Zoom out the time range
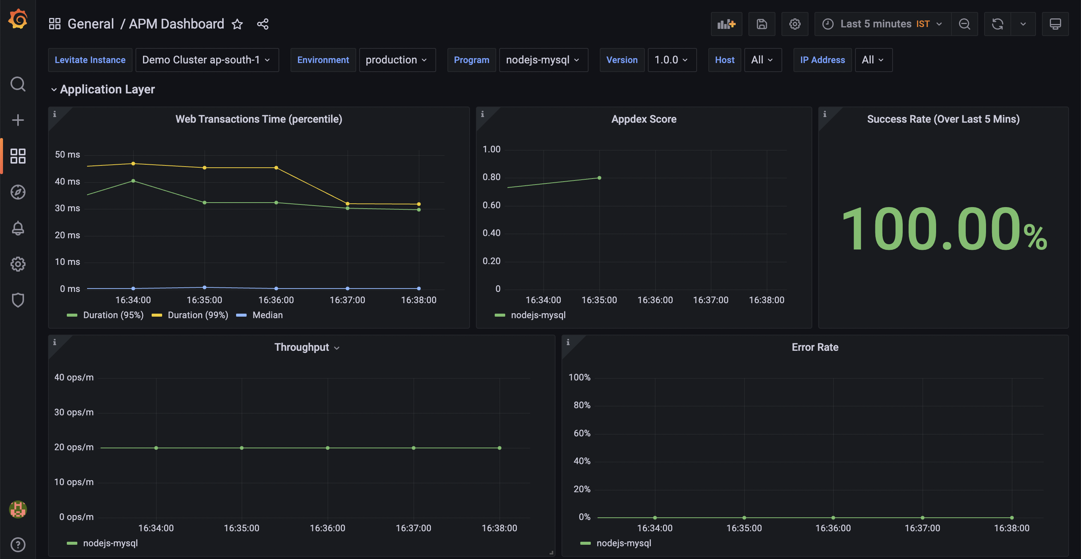 [x=964, y=24]
